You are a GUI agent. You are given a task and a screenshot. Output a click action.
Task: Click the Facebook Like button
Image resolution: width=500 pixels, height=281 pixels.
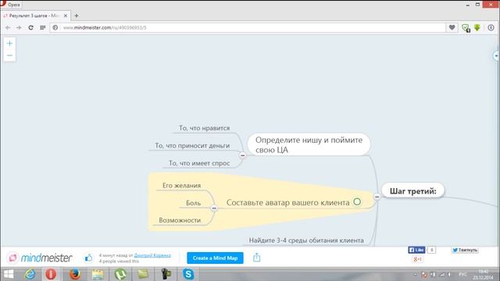(x=416, y=250)
